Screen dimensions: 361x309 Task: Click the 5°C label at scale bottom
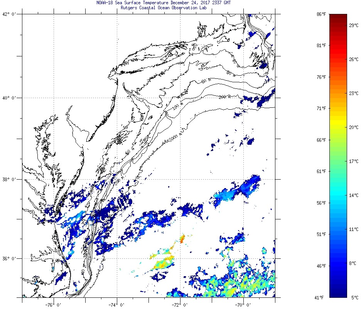tap(355, 297)
